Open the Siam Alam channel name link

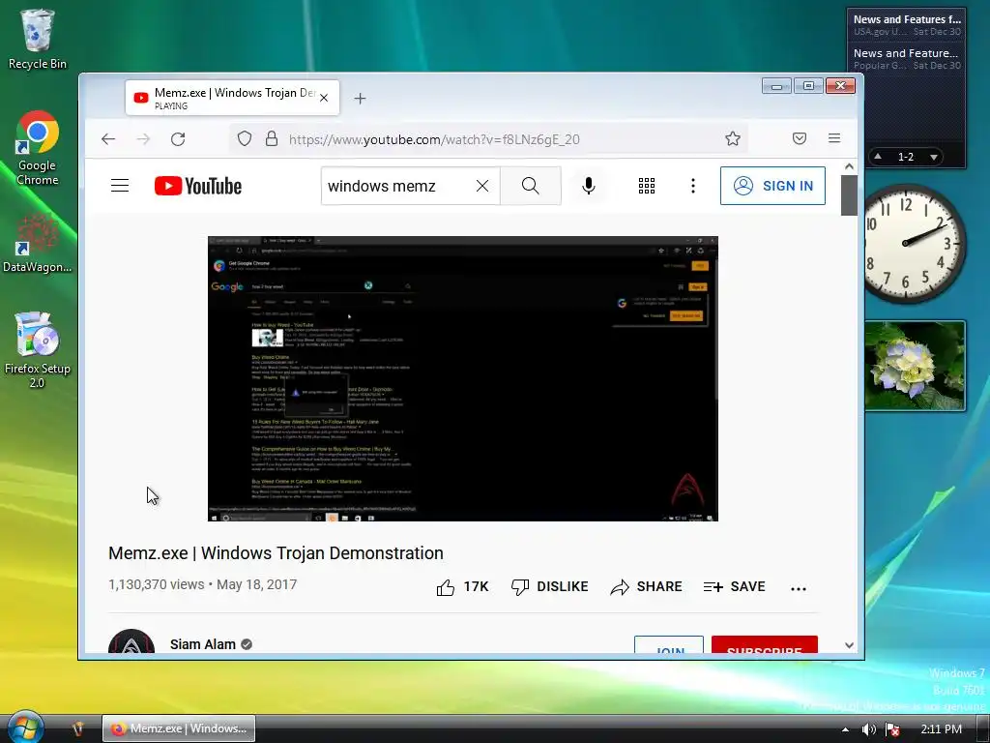coord(203,644)
